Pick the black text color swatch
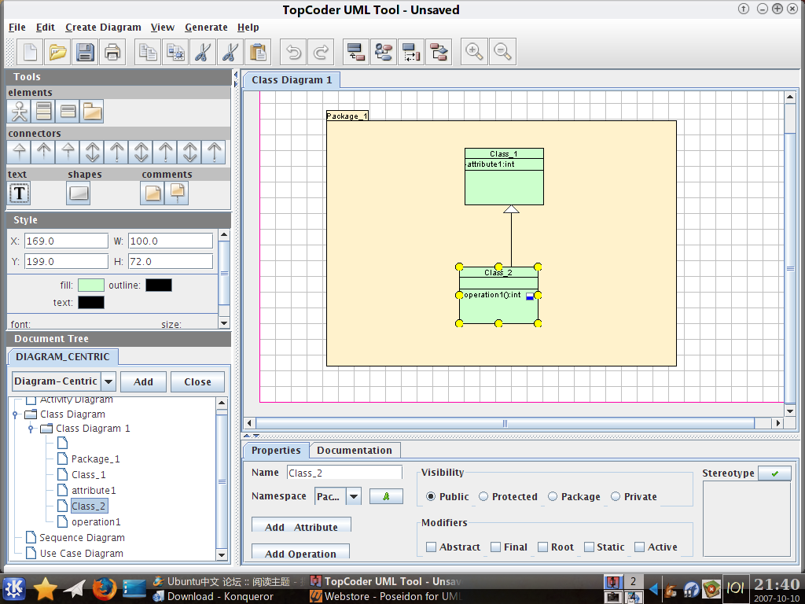This screenshot has width=805, height=604. (91, 303)
